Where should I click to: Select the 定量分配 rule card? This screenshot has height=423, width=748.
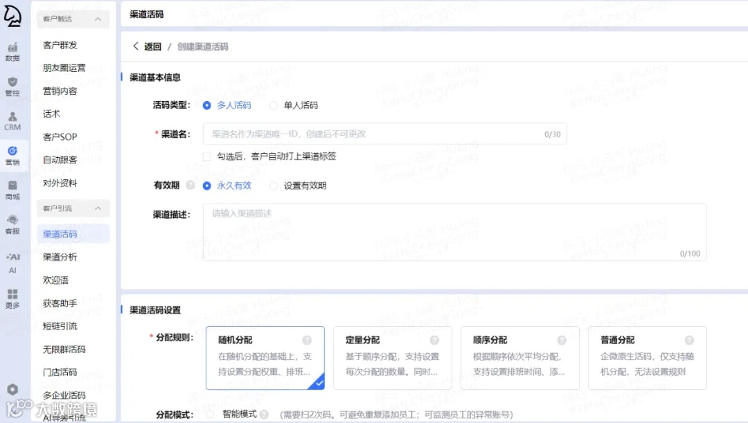(392, 357)
